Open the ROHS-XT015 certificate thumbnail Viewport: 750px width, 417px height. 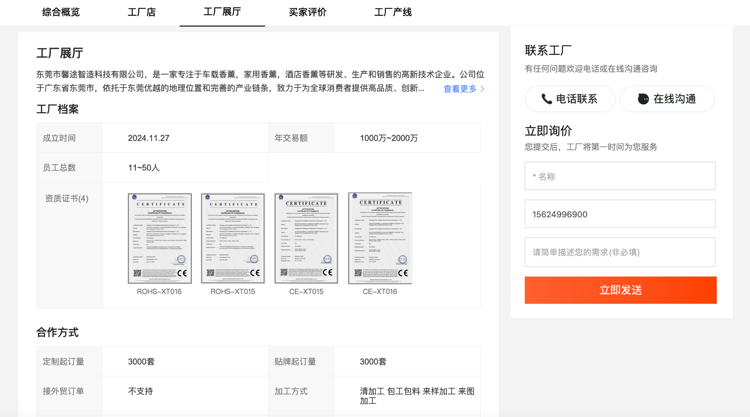(x=233, y=238)
